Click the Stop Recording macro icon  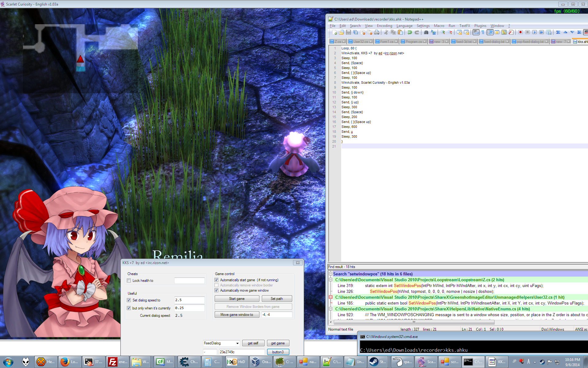(527, 32)
